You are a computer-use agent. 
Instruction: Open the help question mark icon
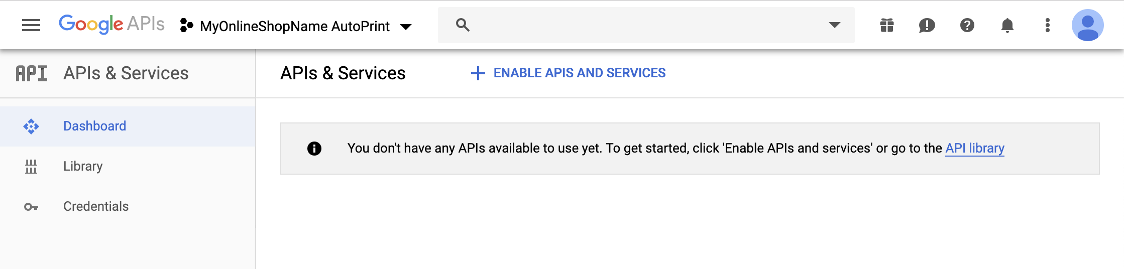[x=967, y=25]
